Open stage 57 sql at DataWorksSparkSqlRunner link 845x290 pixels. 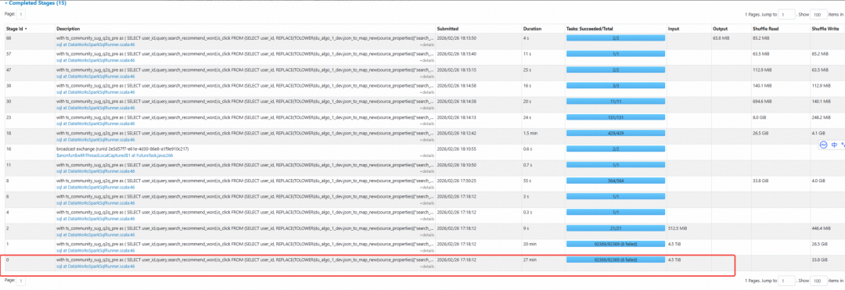tap(95, 60)
